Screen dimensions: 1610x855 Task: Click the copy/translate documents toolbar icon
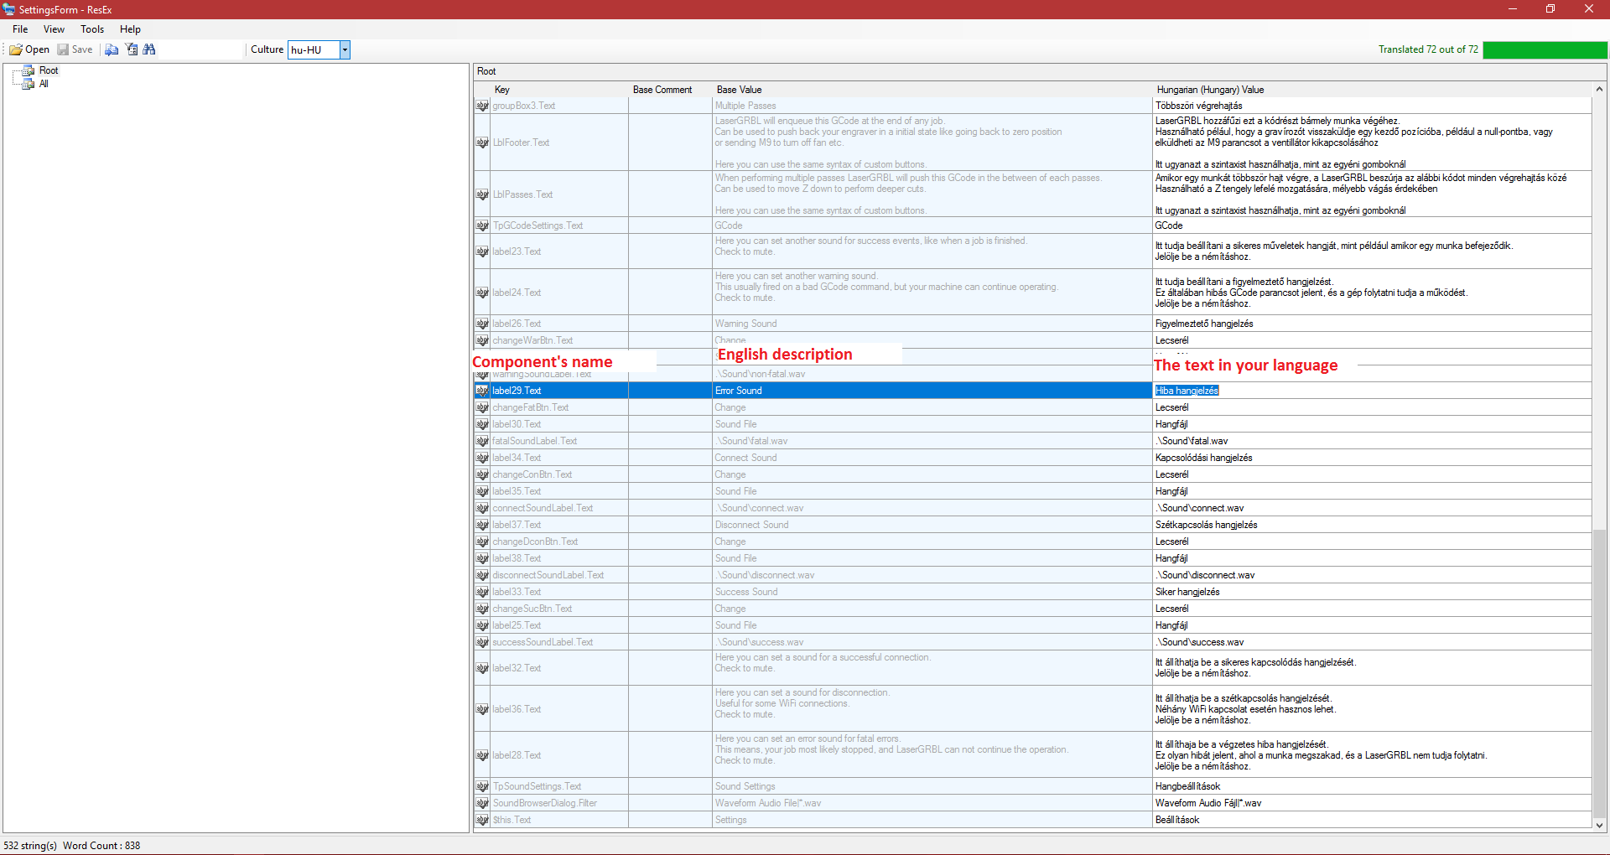coord(112,49)
